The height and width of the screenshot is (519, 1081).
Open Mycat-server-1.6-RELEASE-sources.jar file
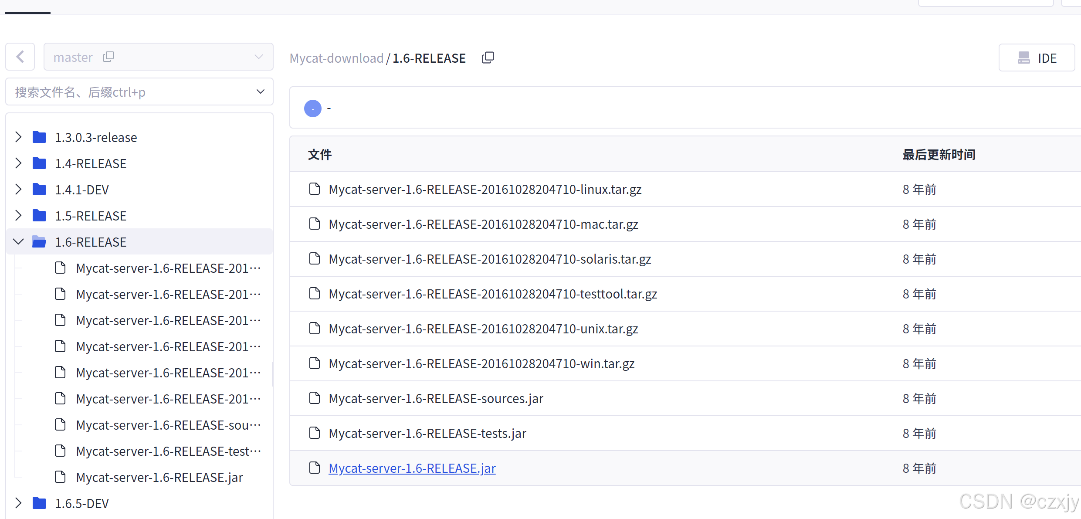click(436, 398)
